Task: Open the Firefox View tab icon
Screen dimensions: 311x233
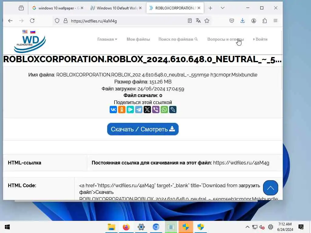Action: tap(21, 8)
